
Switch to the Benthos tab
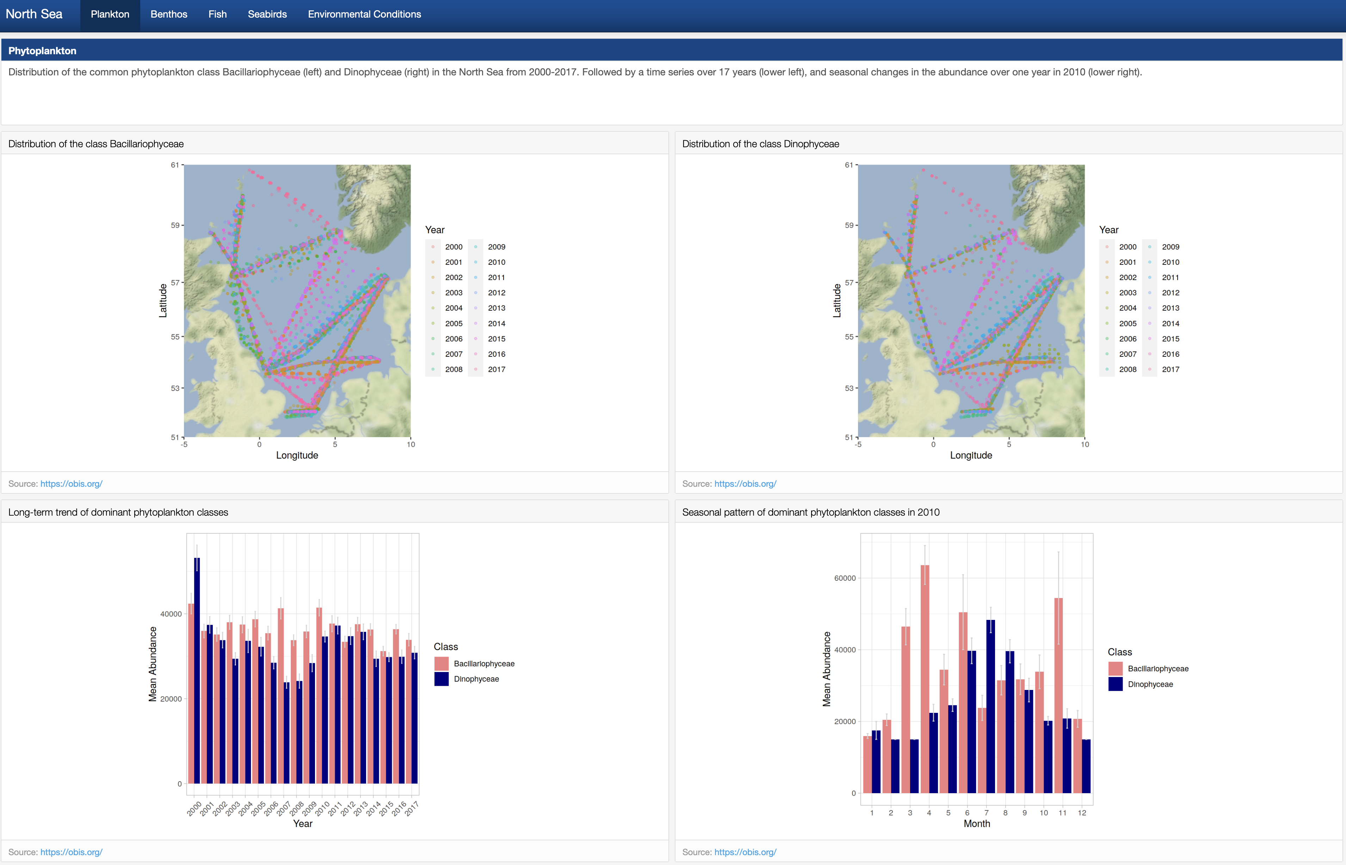click(168, 14)
